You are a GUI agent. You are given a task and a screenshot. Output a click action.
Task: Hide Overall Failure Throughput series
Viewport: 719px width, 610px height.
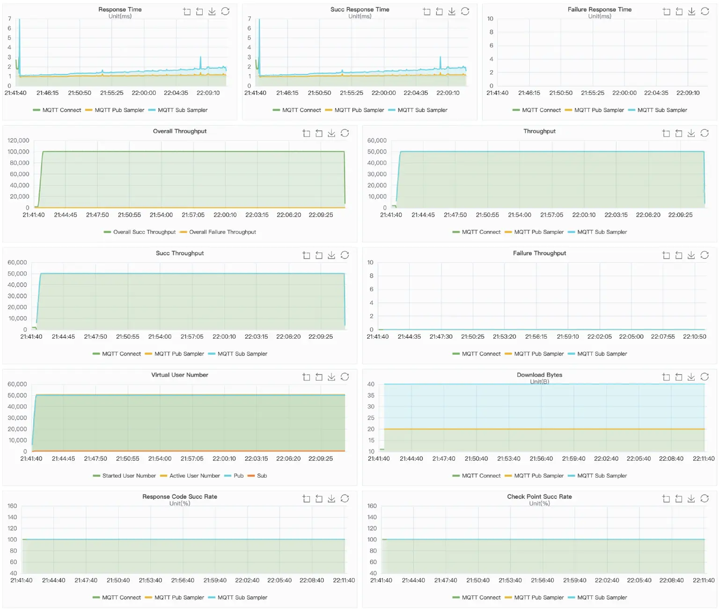(222, 232)
